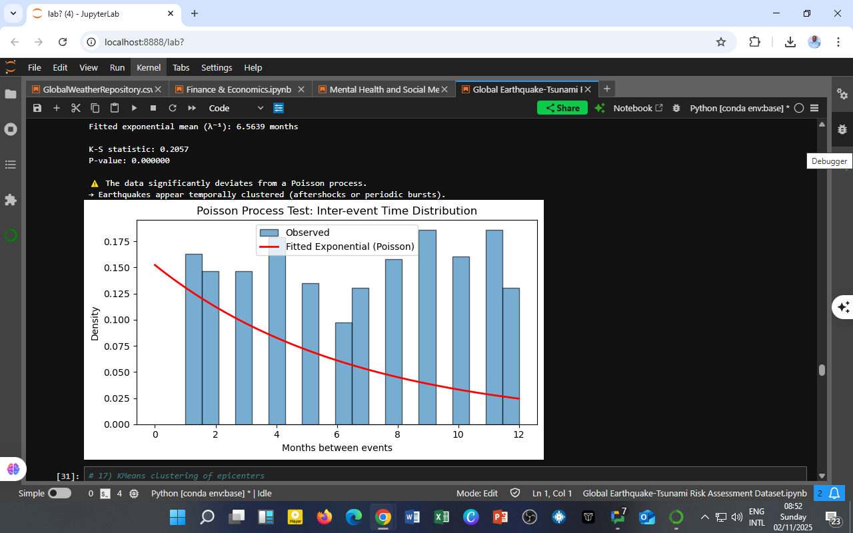The image size is (853, 533).
Task: Open the Kernel menu
Action: click(149, 67)
